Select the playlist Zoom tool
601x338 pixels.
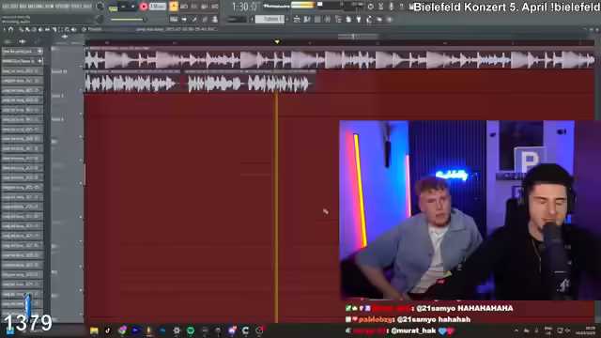[x=67, y=29]
